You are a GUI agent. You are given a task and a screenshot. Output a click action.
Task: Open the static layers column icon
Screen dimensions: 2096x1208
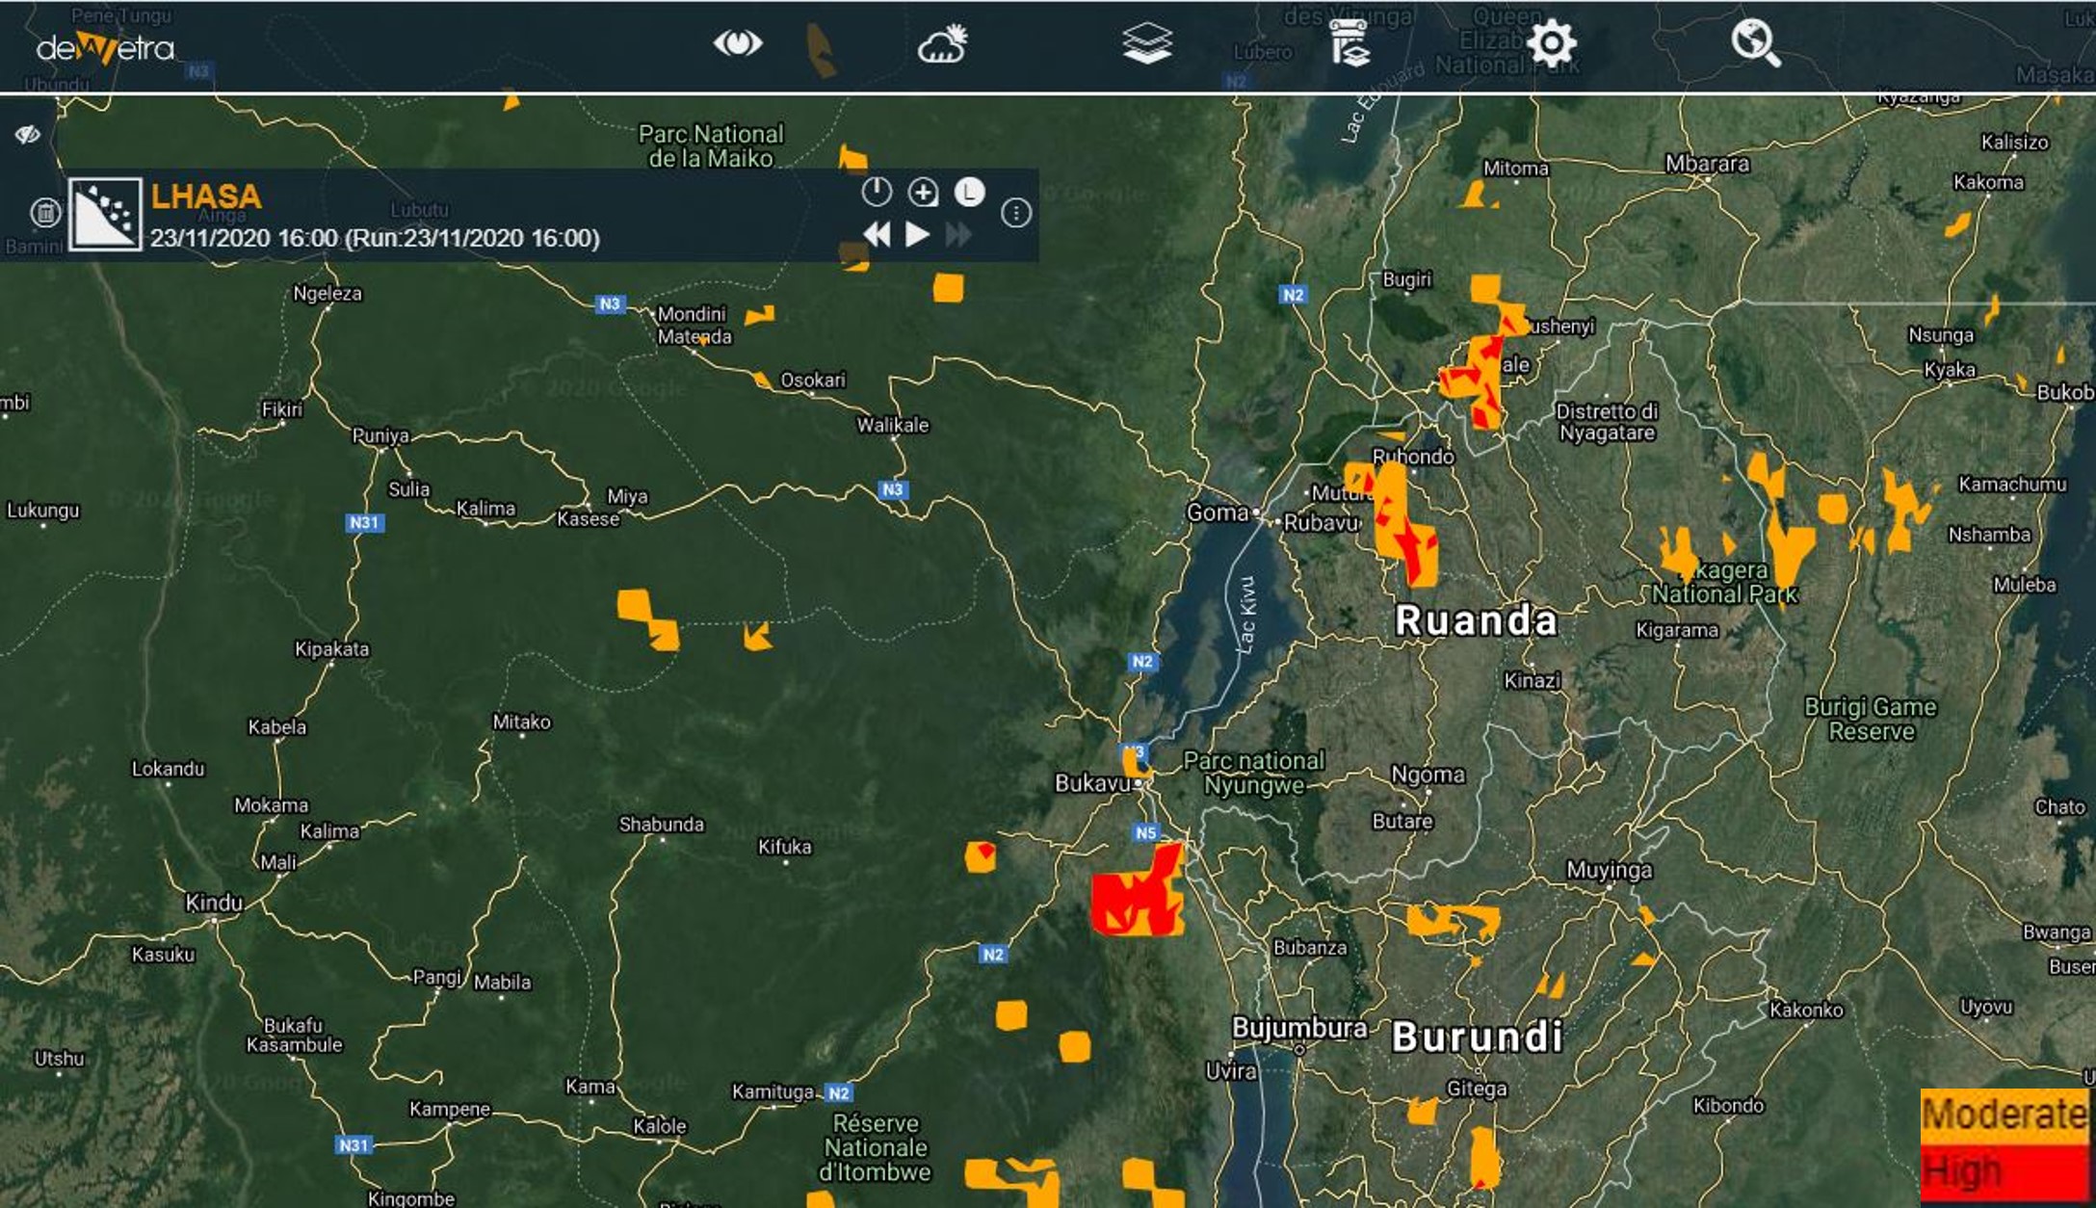click(x=1349, y=43)
